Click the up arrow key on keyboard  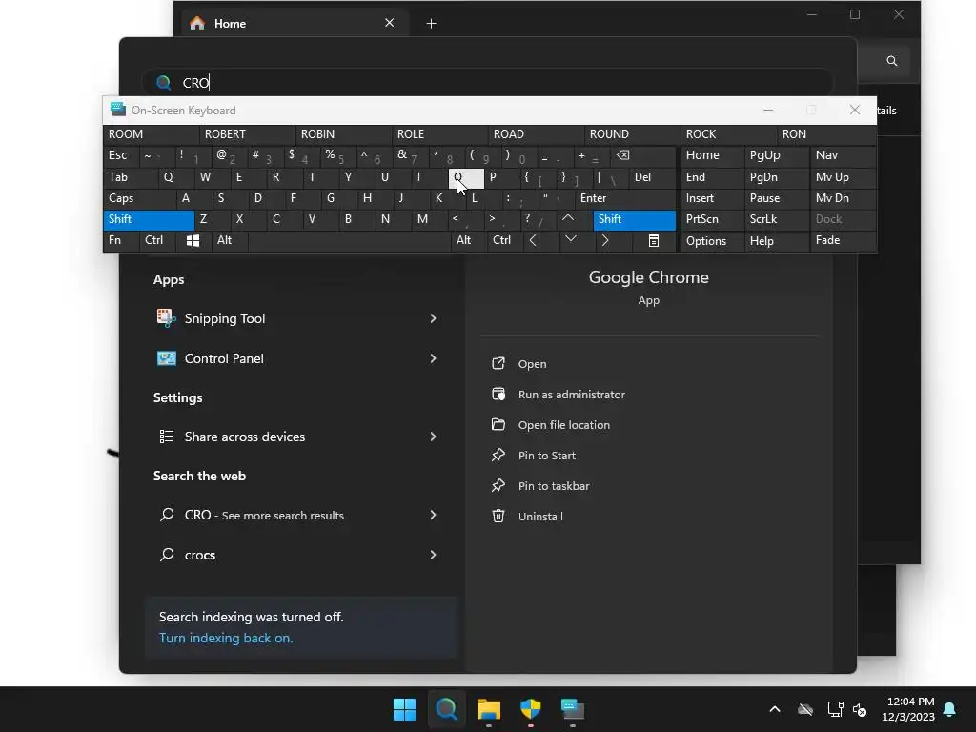click(568, 219)
